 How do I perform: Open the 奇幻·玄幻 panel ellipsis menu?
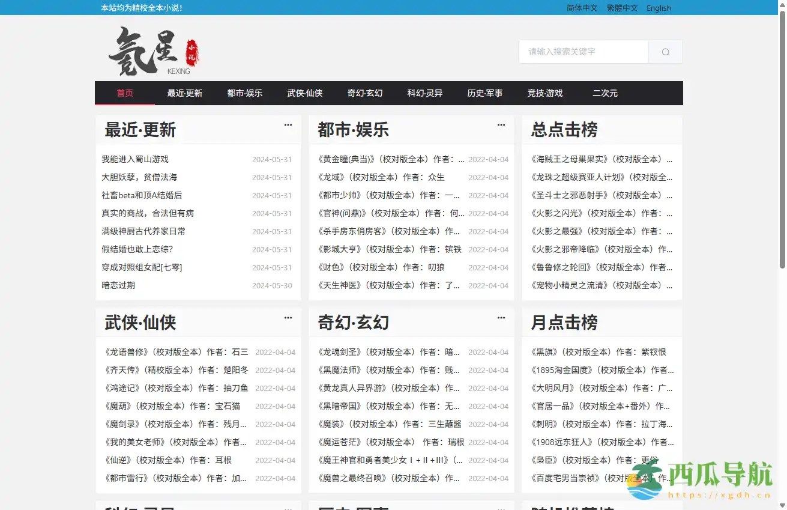click(501, 317)
